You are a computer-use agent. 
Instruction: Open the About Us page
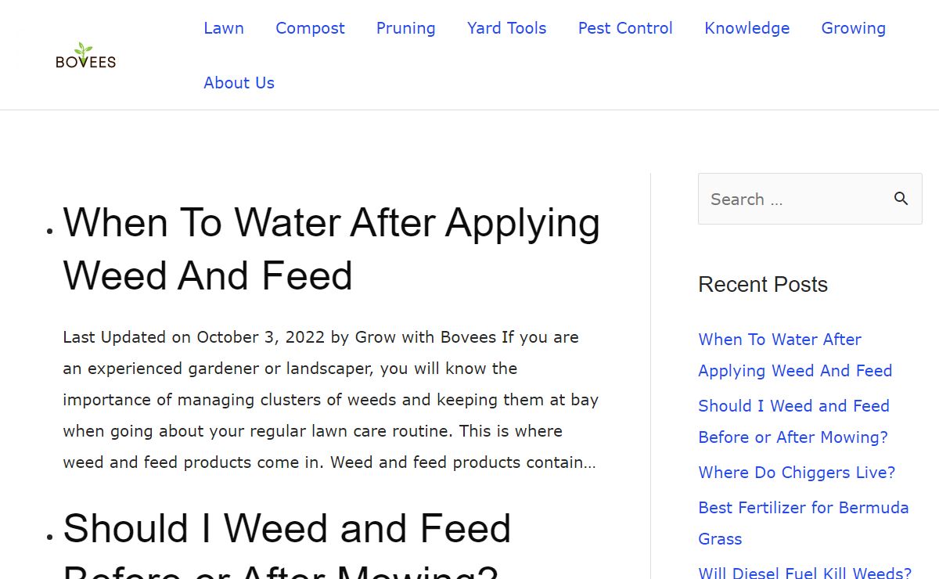pyautogui.click(x=239, y=83)
